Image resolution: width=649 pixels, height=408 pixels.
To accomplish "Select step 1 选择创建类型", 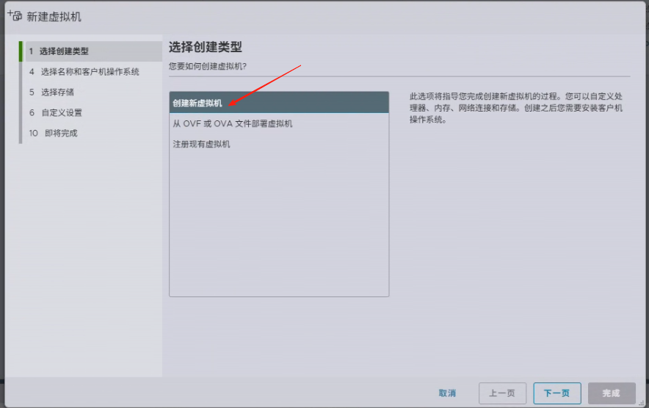I will pyautogui.click(x=93, y=51).
